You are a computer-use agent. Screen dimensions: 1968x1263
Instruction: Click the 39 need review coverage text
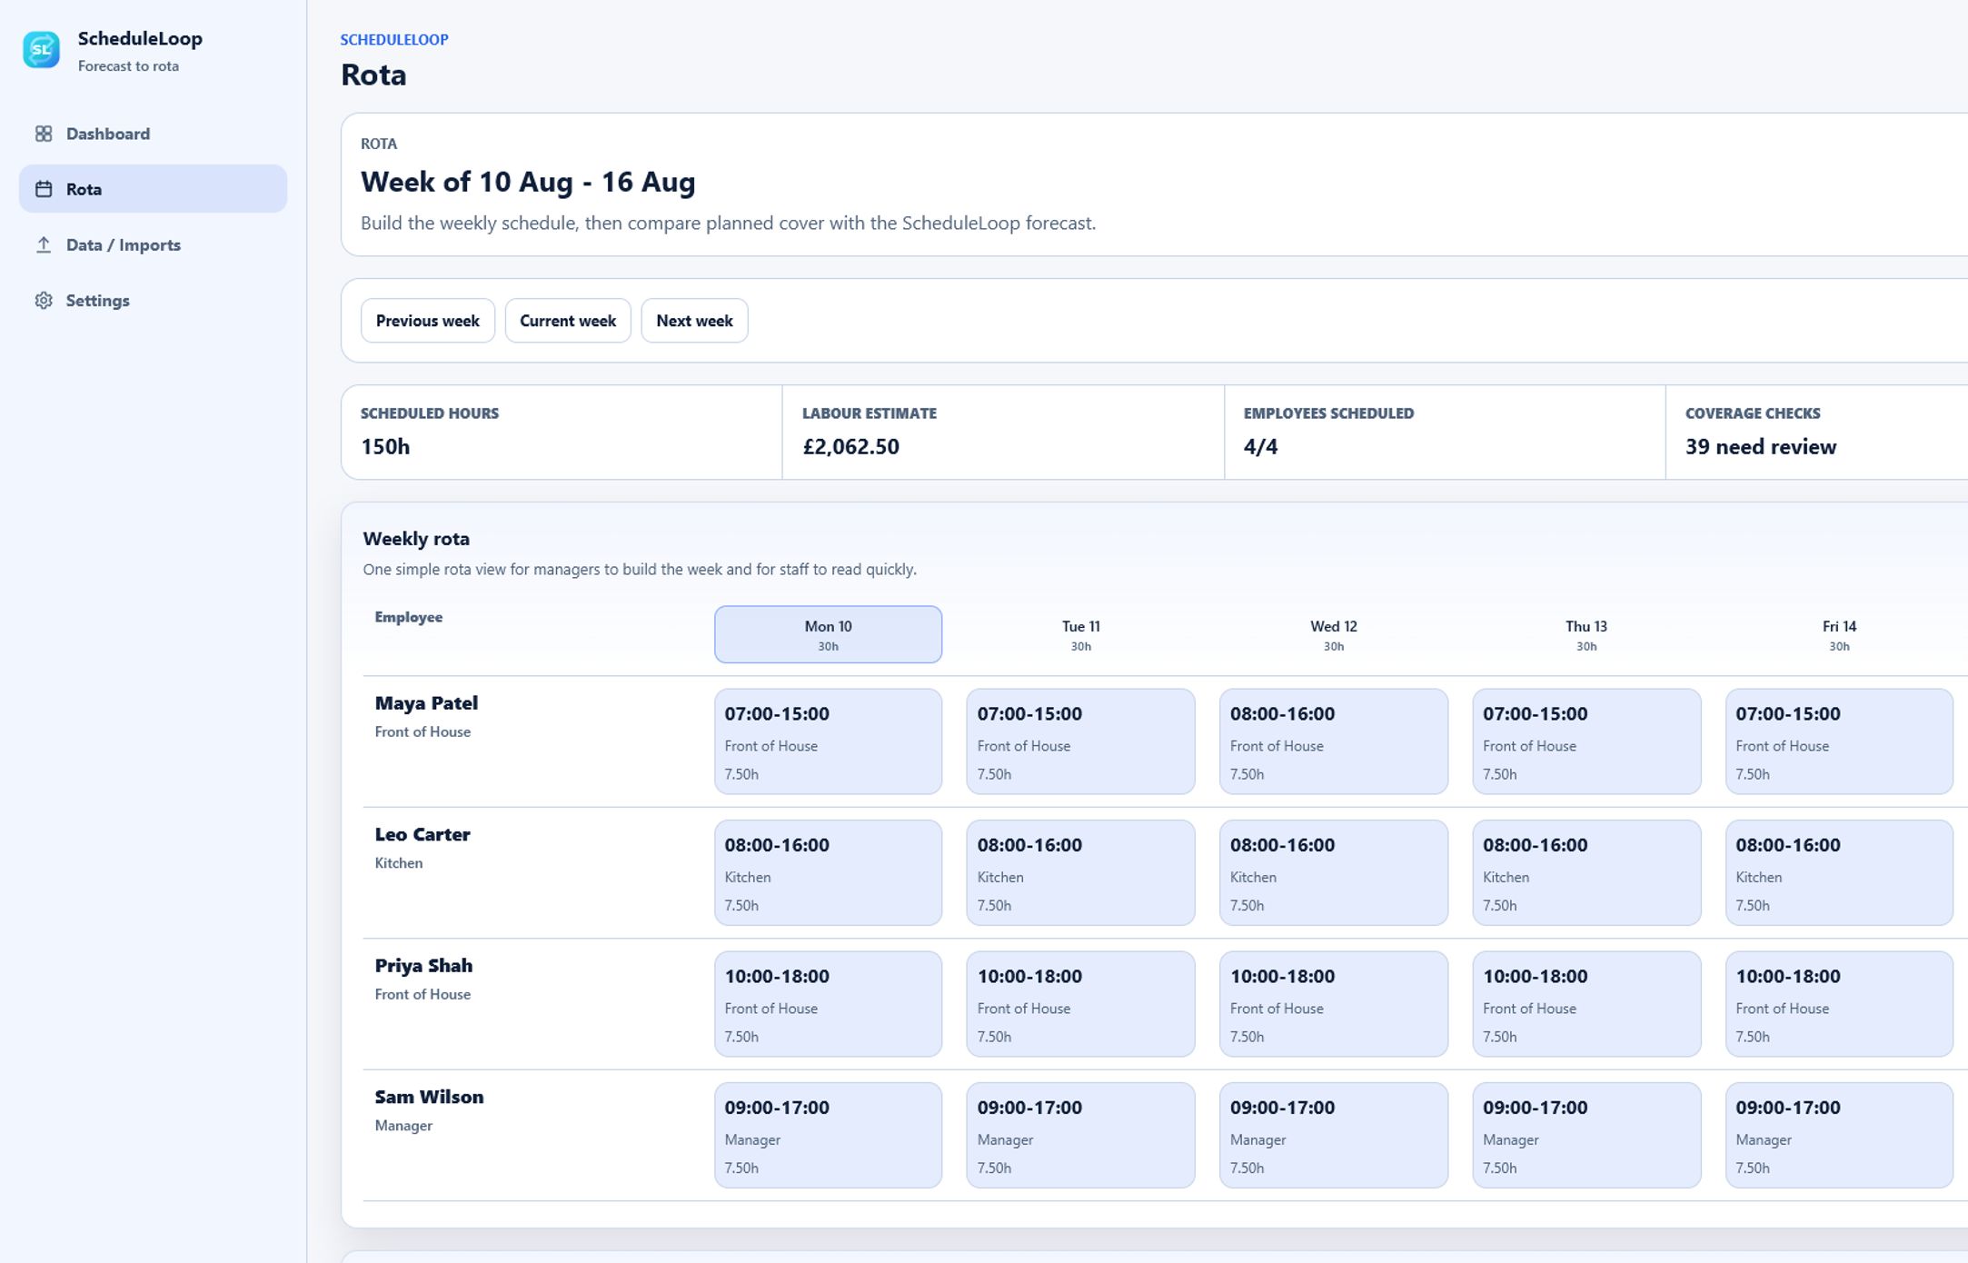click(1761, 447)
